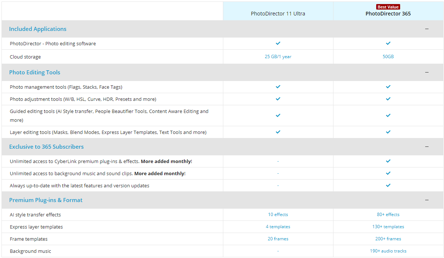Click the 200+ frames value
This screenshot has height=258, width=444.
388,239
